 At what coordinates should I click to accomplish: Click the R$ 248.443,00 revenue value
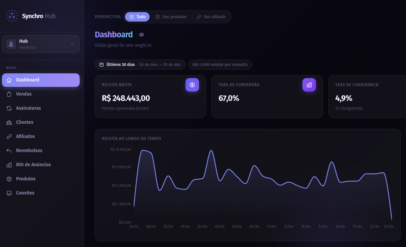126,98
